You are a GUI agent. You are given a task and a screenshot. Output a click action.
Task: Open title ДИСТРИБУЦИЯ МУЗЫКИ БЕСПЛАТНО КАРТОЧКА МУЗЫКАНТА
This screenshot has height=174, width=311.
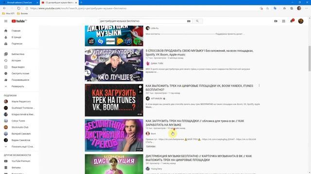tap(199, 158)
